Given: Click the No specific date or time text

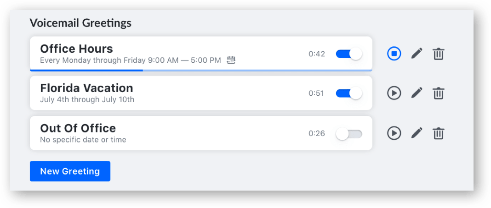Looking at the screenshot, I should tap(83, 140).
